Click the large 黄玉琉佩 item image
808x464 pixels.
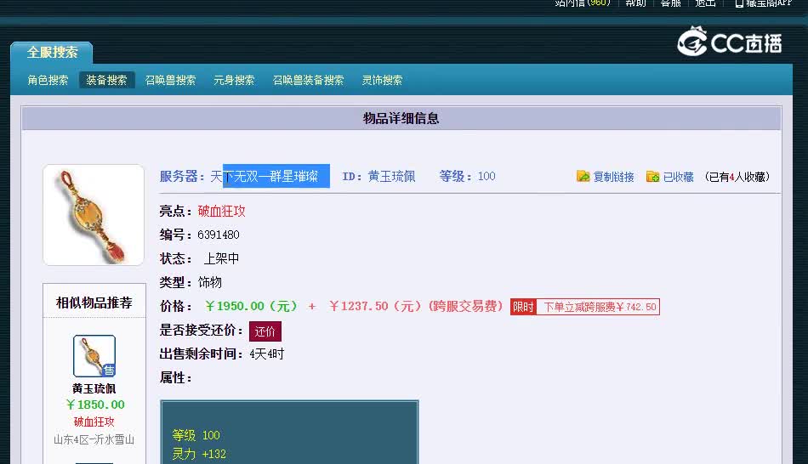coord(94,215)
